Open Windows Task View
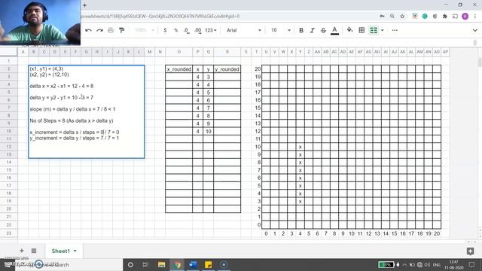Image resolution: width=482 pixels, height=271 pixels. click(x=145, y=264)
